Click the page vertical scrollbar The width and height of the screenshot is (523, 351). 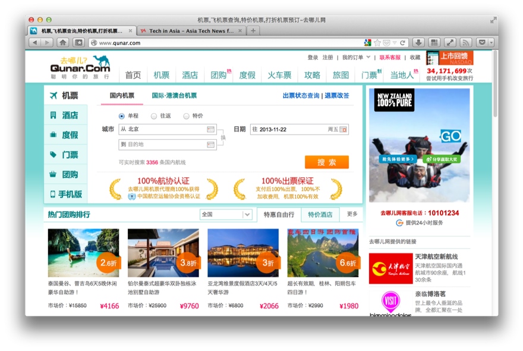(x=495, y=83)
